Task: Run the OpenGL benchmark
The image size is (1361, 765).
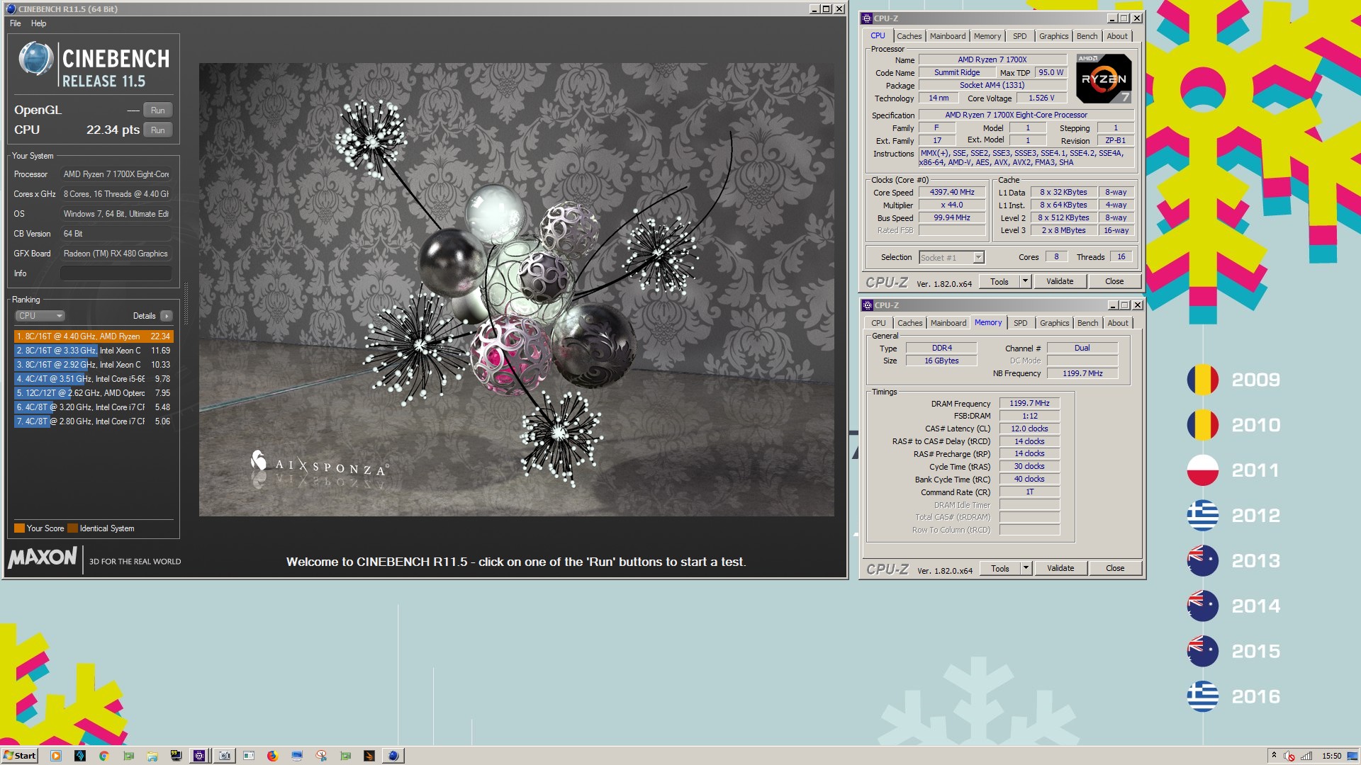Action: (x=157, y=110)
